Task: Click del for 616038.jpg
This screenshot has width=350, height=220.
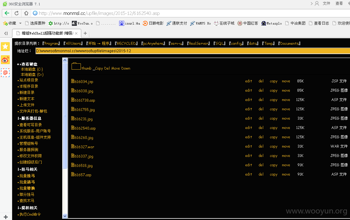Action: [261, 90]
